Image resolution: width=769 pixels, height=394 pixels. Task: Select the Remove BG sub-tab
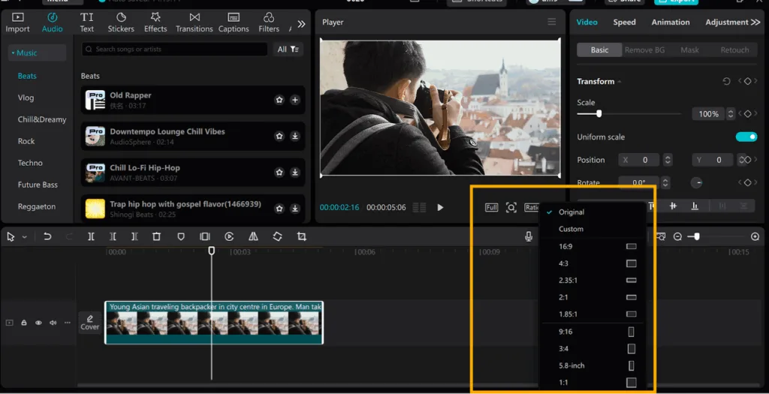[644, 50]
